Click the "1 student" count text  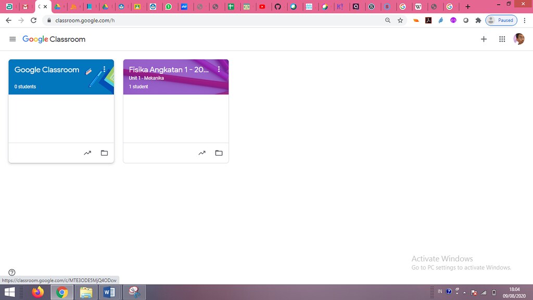(x=138, y=87)
